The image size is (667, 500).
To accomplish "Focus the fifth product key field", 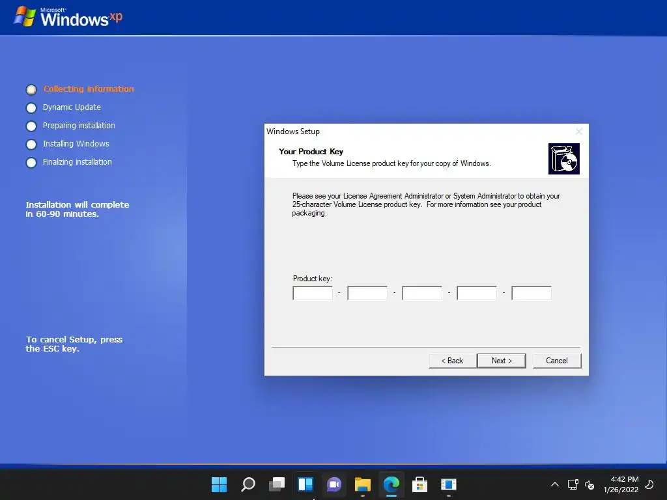I will coord(532,293).
